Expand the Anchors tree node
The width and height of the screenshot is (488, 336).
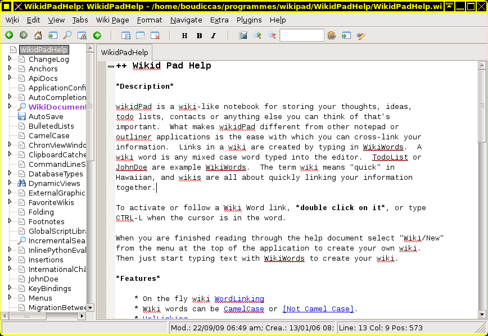click(10, 68)
